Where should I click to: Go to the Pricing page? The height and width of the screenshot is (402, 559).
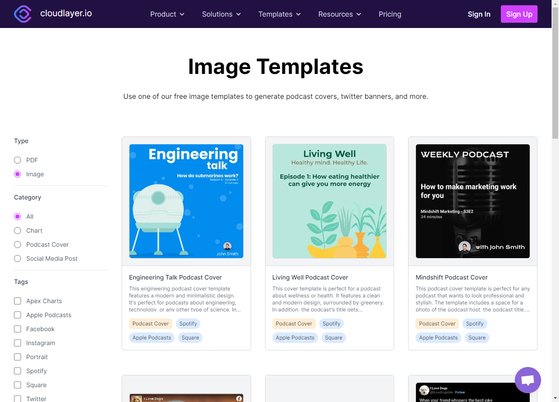click(390, 14)
